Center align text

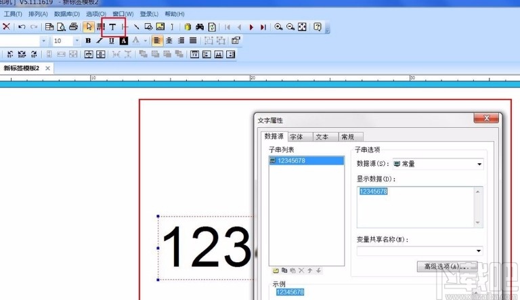pos(169,41)
